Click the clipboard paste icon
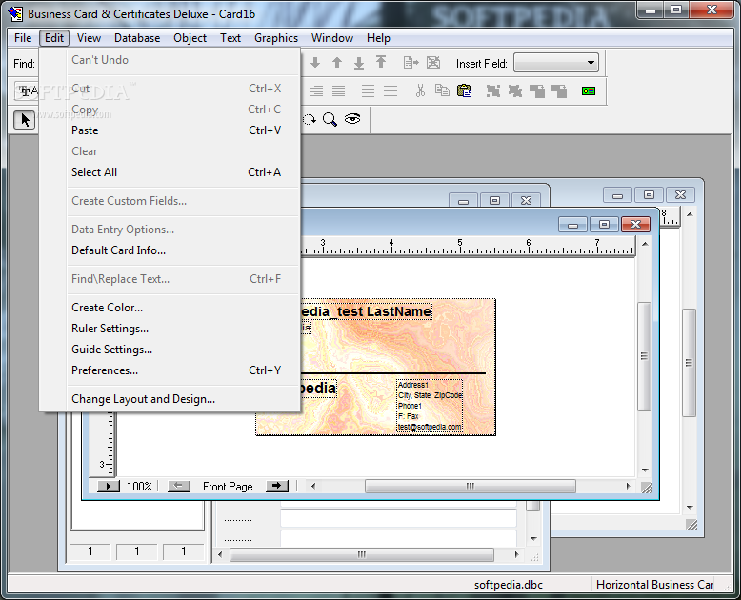 point(464,90)
